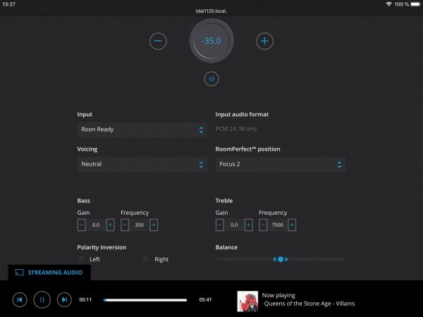The image size is (423, 317).
Task: Click the -35.0 volume knob display
Action: coord(211,41)
